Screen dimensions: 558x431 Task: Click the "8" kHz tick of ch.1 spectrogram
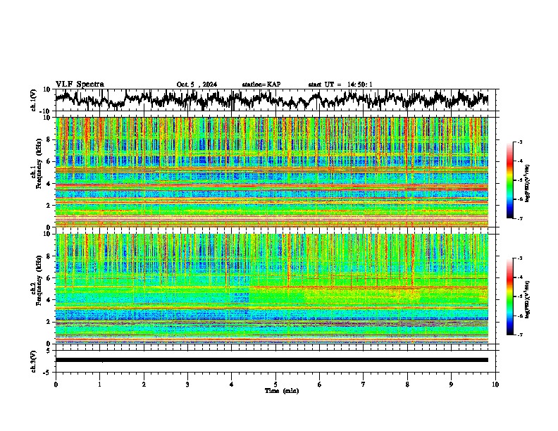pyautogui.click(x=49, y=139)
